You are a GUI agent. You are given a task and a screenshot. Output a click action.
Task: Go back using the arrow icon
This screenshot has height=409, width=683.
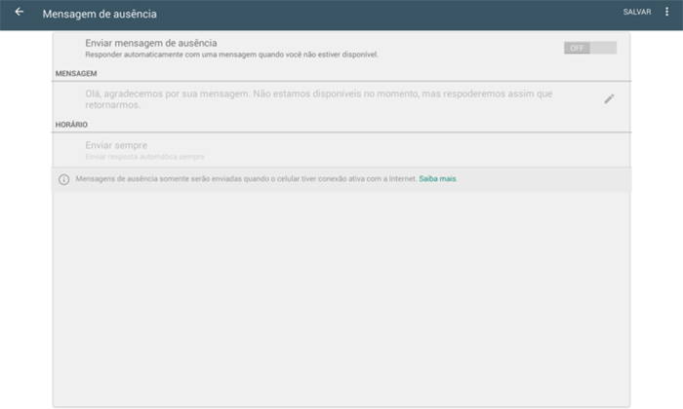(19, 13)
